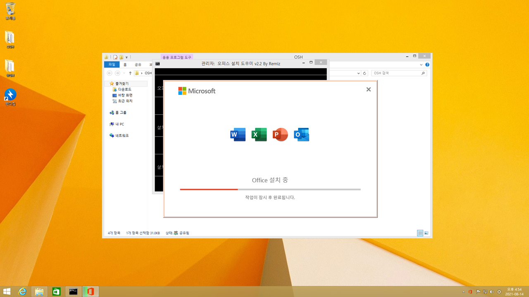The image size is (529, 297).
Task: Show hidden tray icons arrow
Action: (463, 292)
